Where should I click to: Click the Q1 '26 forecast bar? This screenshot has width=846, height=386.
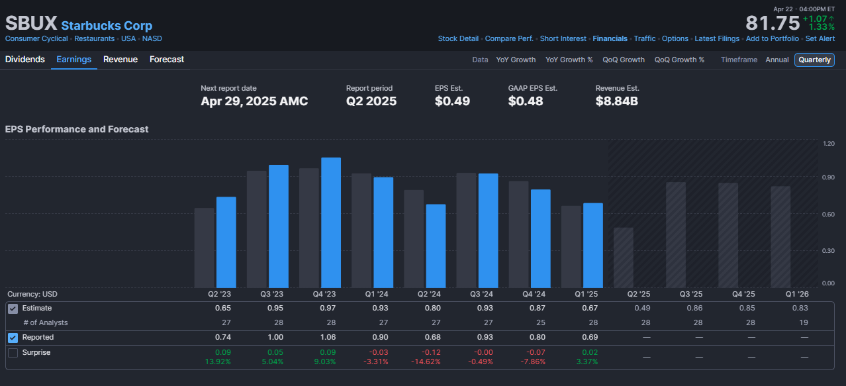tap(780, 236)
